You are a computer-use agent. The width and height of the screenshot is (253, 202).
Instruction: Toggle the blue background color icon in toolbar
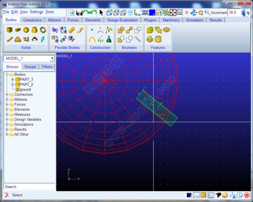click(x=152, y=13)
